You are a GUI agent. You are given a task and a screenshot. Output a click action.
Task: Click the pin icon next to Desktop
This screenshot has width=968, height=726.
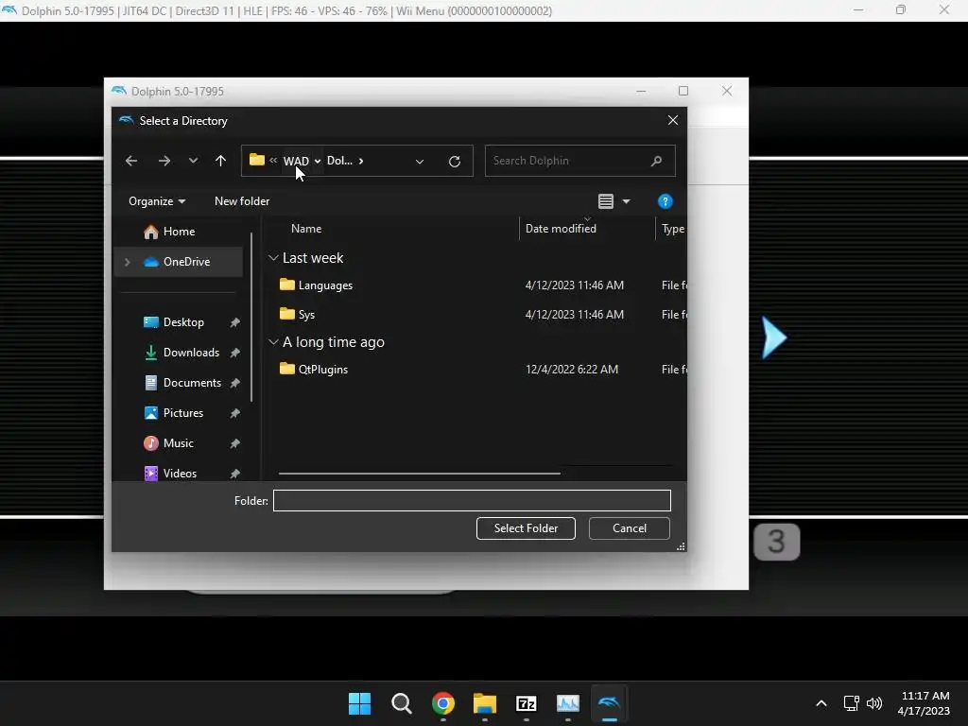pos(235,322)
